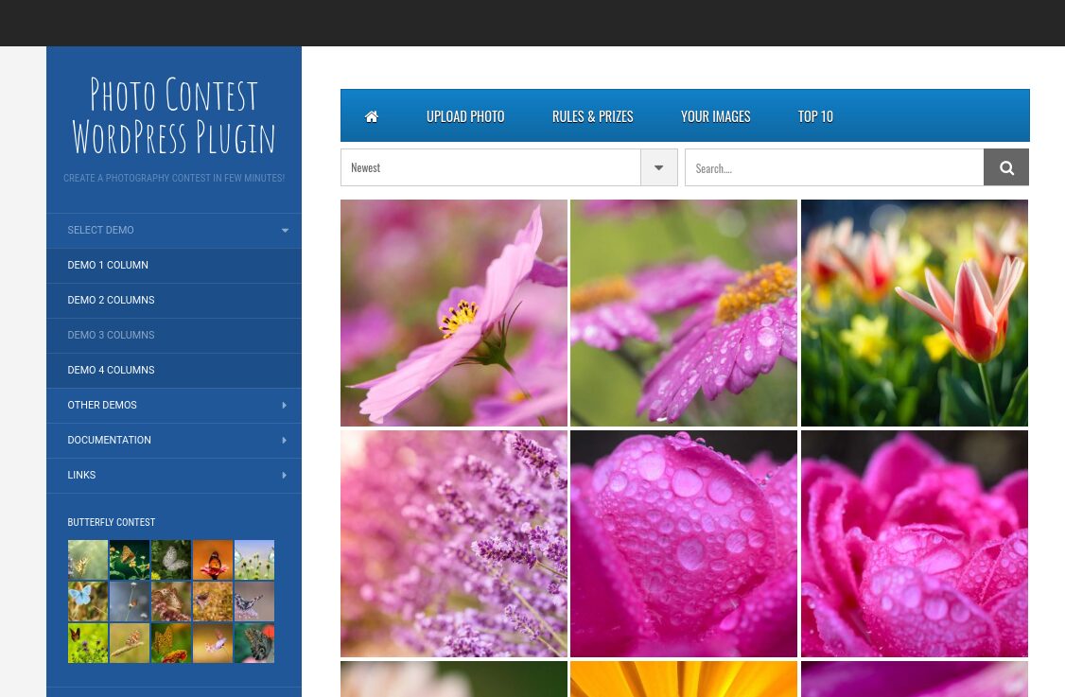This screenshot has width=1065, height=697.
Task: Open the Top 10 page
Action: (815, 116)
